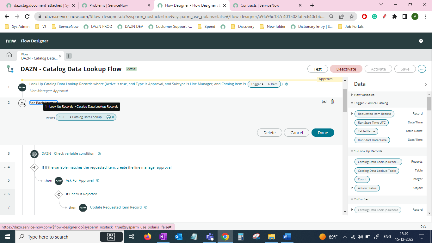Viewport: 432px width, 243px height.
Task: Collapse the 1 - Look Up Records section
Action: point(352,151)
